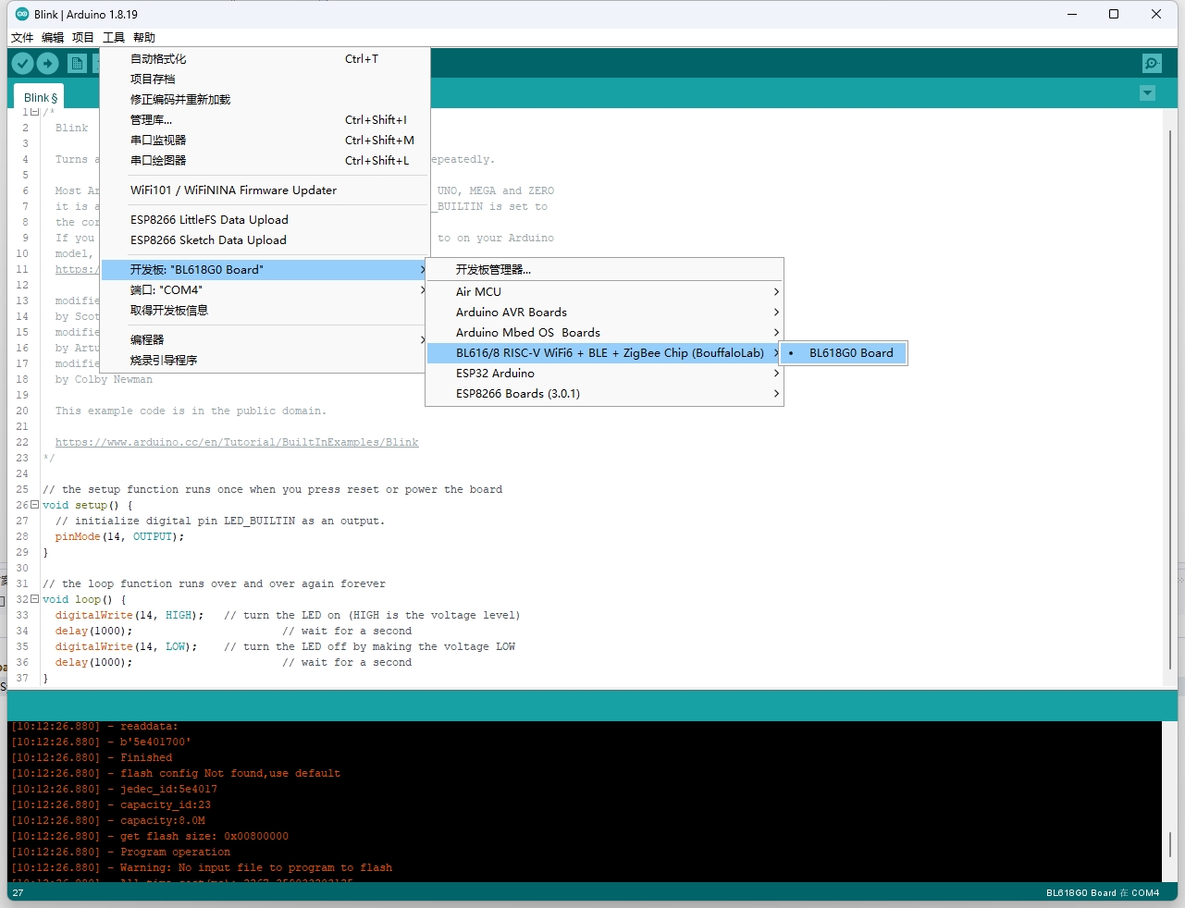Collapse the fold marker at line 1
Image resolution: width=1185 pixels, height=908 pixels.
[x=35, y=112]
